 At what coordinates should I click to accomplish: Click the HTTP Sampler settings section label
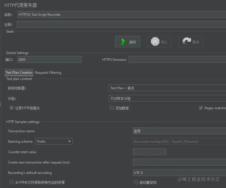pyautogui.click(x=23, y=122)
